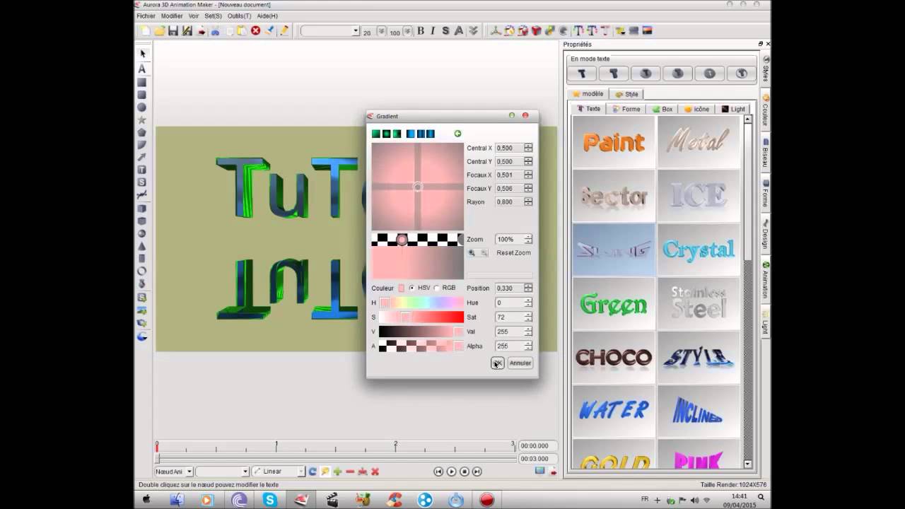Click the stop button on timeline
The image size is (905, 509).
pyautogui.click(x=465, y=472)
